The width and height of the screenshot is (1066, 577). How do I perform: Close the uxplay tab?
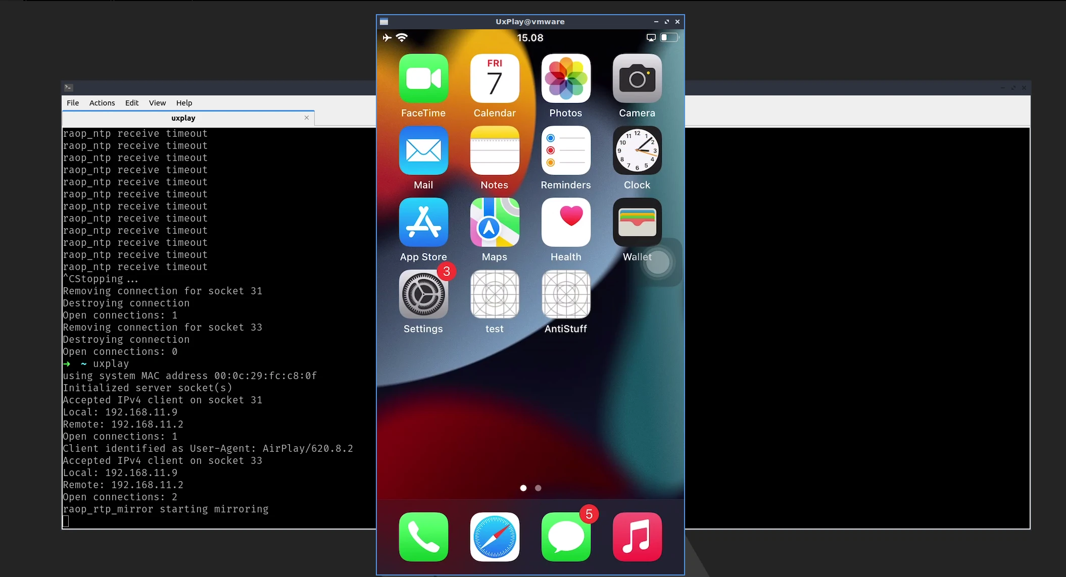point(307,118)
